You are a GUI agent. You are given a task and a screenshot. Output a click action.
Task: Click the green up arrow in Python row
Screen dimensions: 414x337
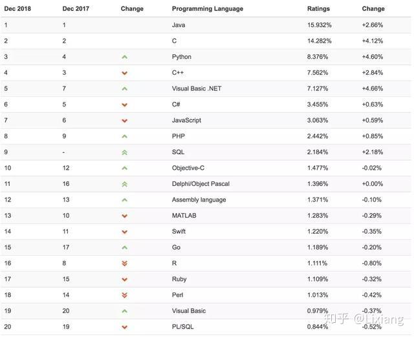click(x=125, y=57)
